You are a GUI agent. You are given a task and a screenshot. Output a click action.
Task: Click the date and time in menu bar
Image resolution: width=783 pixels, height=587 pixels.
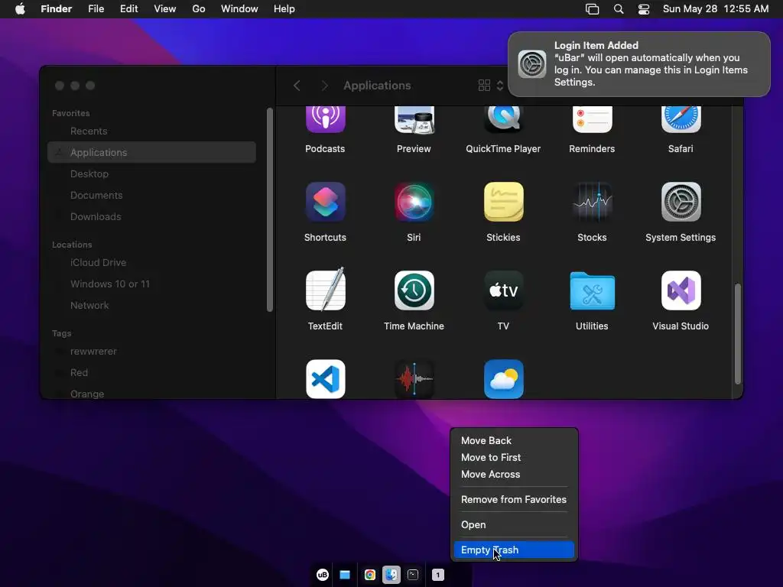[716, 9]
